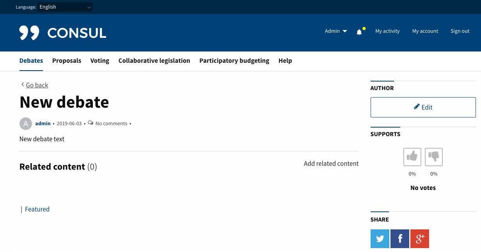Click the thumbs down vote icon

pos(433,157)
